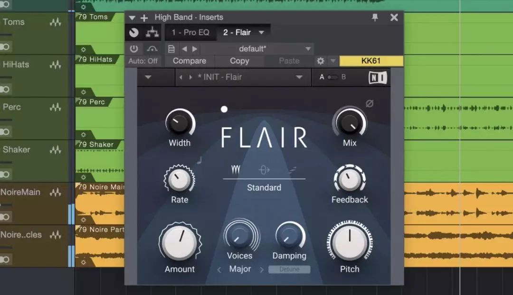
Task: Select the Thru Zero mode icon
Action: point(264,170)
